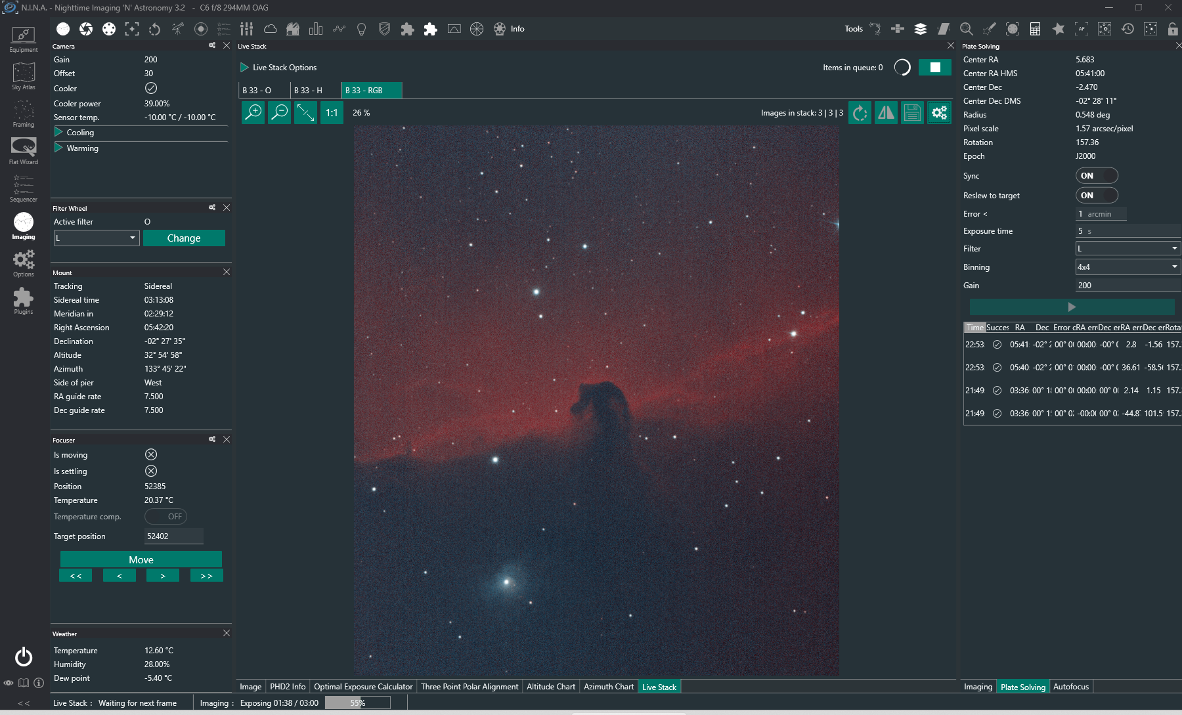This screenshot has height=715, width=1182.
Task: Toggle the Sync switch in Plate Solving
Action: (1097, 176)
